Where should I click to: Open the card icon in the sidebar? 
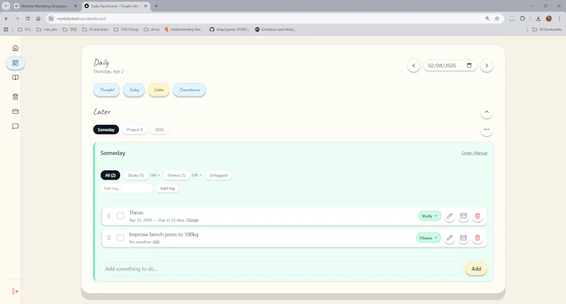coord(15,112)
